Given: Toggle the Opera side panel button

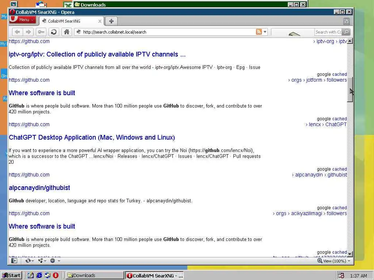Looking at the screenshot, I should point(14,261).
